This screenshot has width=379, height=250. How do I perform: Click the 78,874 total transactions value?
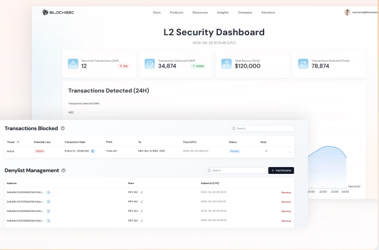(320, 66)
